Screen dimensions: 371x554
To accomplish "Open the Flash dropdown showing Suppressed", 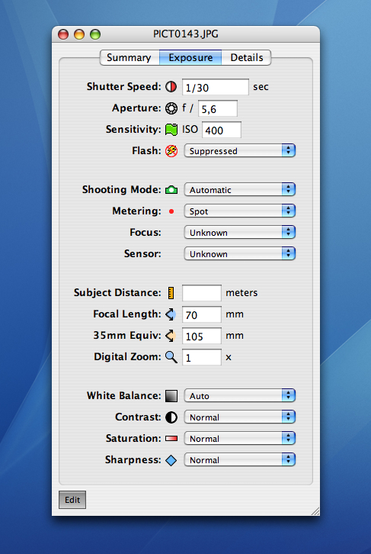I will coord(240,151).
